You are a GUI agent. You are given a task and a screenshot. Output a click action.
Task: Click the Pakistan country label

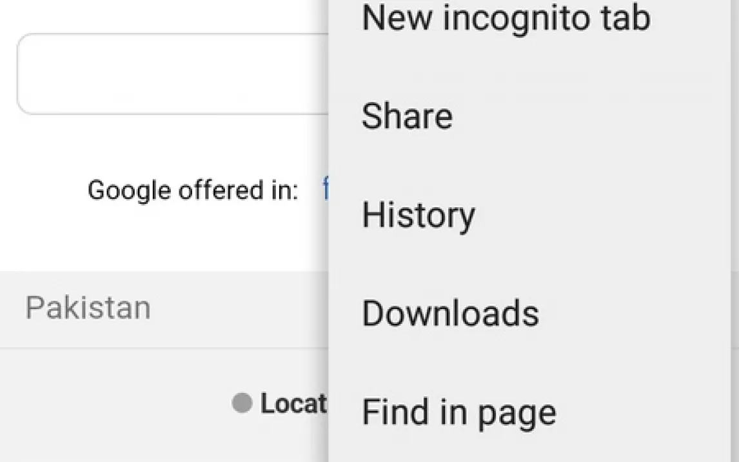point(88,308)
